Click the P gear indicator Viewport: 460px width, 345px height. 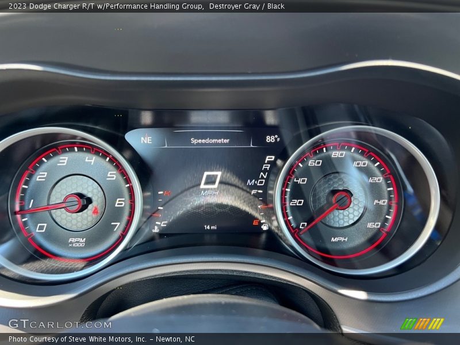click(x=269, y=159)
